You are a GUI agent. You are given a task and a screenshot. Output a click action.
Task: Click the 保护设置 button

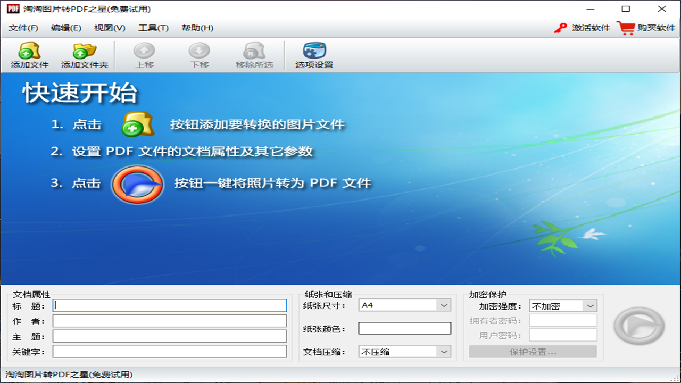532,352
